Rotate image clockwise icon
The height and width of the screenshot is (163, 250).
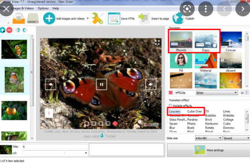coord(24,30)
